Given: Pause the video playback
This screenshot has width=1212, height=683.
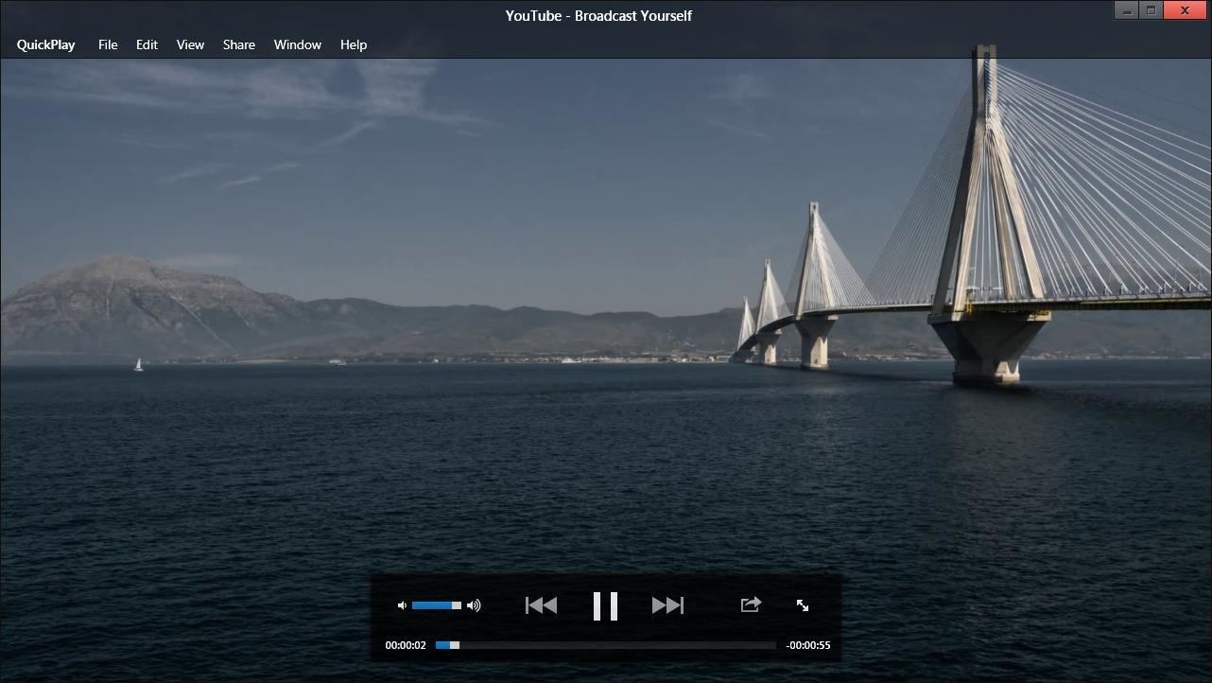Looking at the screenshot, I should pos(605,605).
